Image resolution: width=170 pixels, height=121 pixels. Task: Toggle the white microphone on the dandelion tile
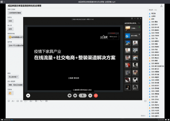click(x=139, y=34)
